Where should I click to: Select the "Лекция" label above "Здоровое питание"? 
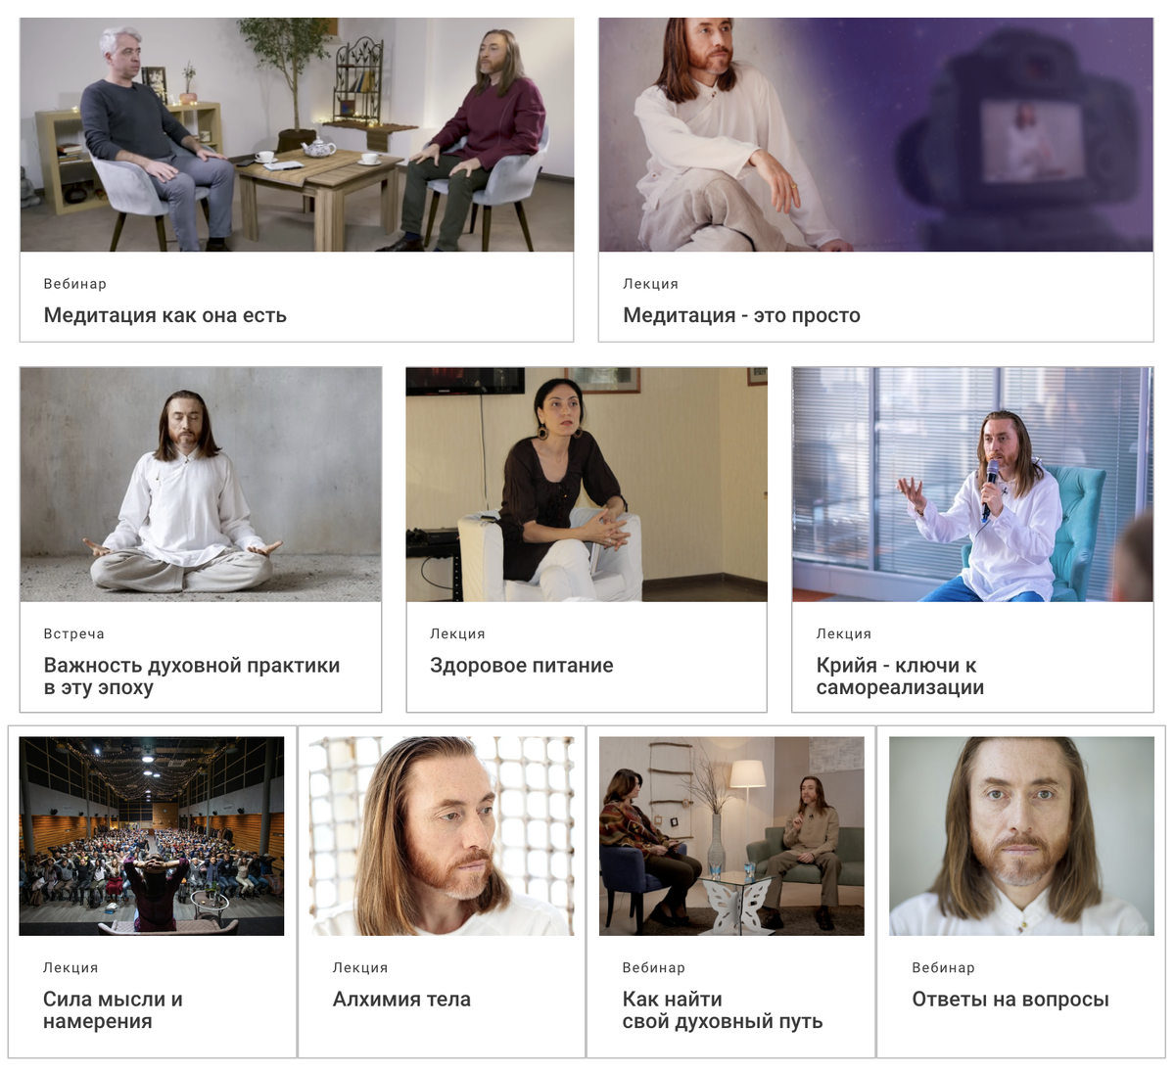pyautogui.click(x=458, y=634)
